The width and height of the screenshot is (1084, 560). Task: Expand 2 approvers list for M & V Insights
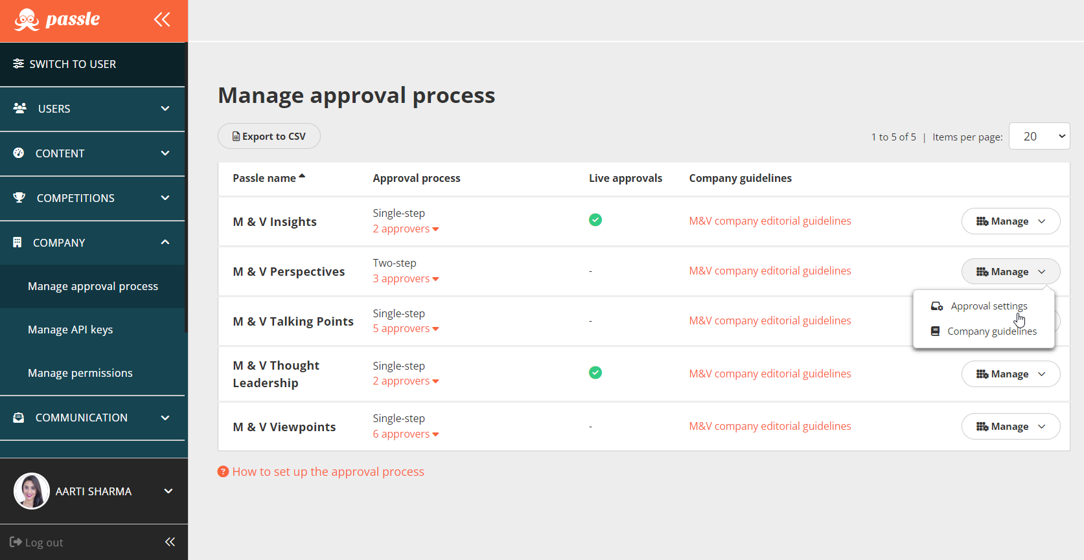pos(406,229)
